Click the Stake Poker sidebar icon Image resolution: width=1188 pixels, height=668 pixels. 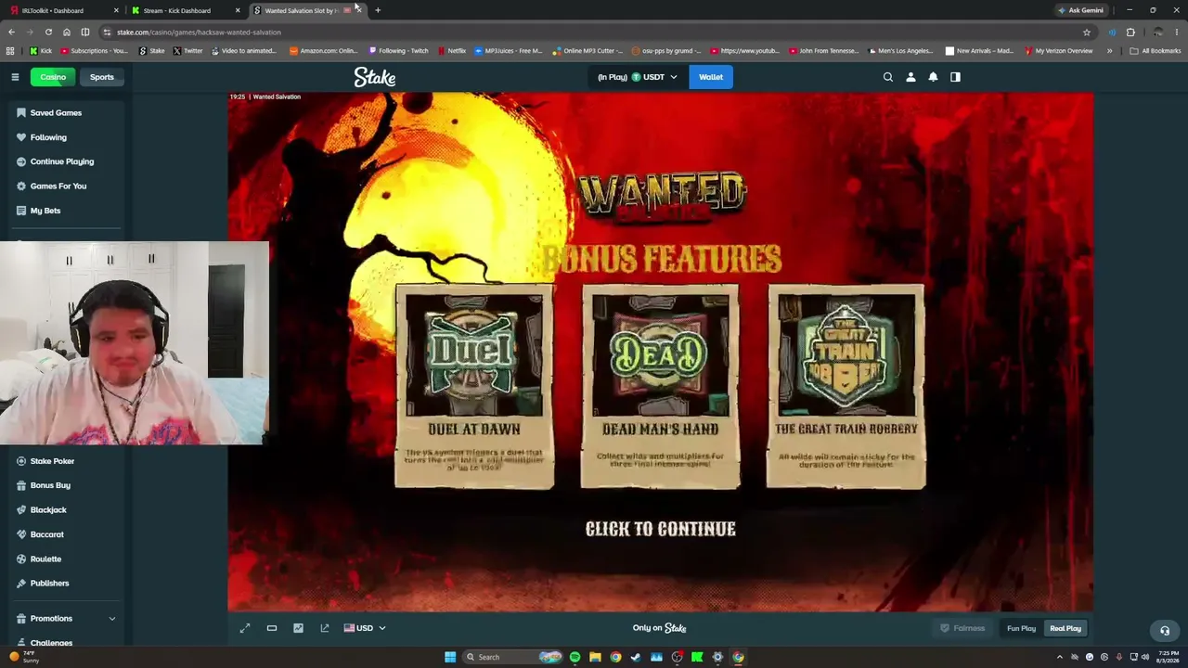[21, 461]
